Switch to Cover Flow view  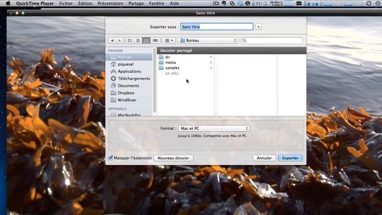tap(155, 41)
